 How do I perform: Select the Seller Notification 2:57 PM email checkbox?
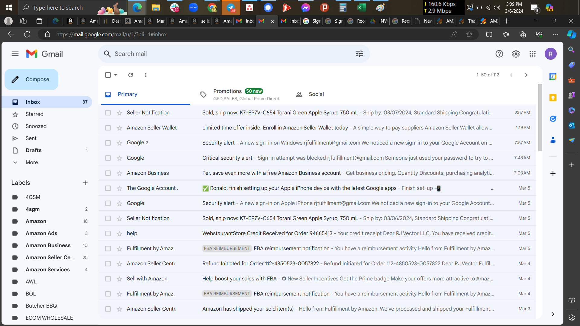pos(108,113)
